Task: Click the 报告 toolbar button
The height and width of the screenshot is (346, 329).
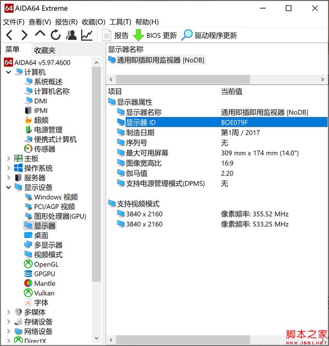Action: click(x=115, y=35)
